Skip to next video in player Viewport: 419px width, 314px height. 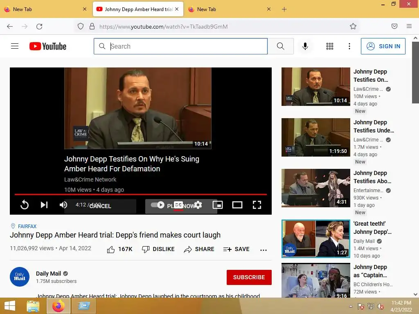44,205
